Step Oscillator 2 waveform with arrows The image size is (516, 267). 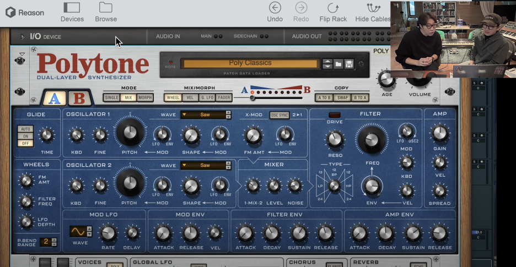(228, 165)
